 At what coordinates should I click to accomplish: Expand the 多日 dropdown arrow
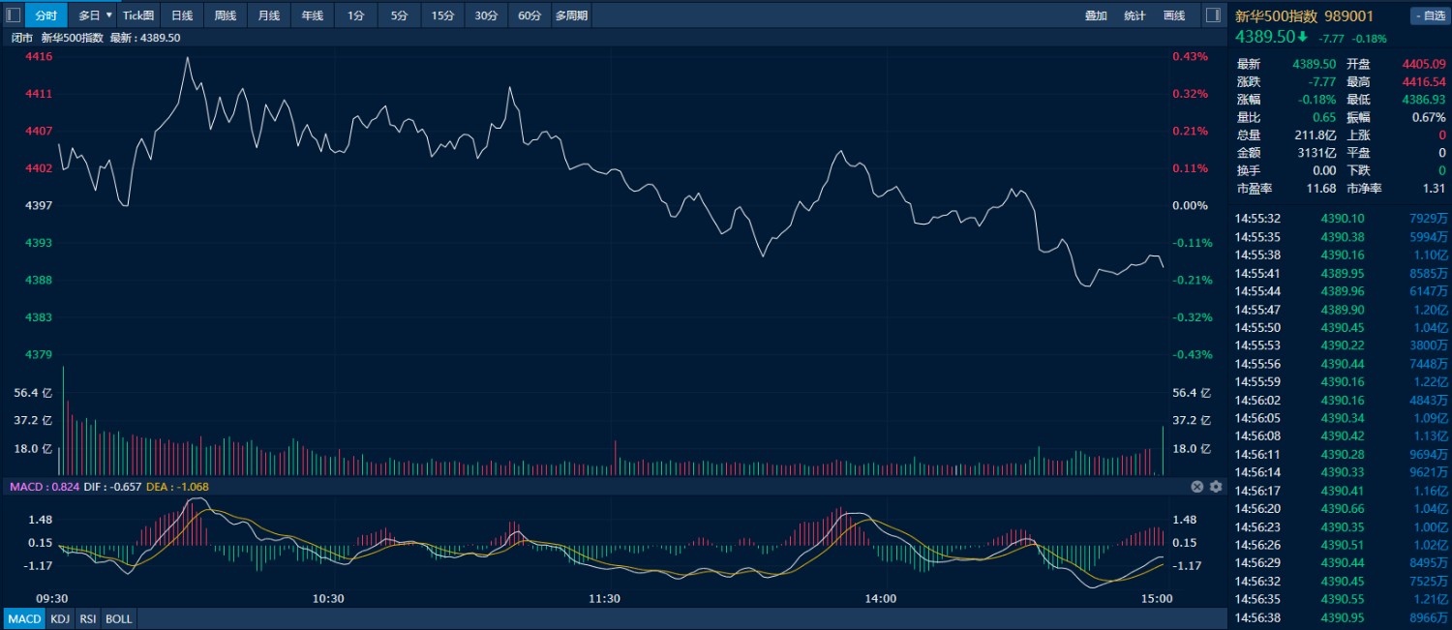[x=109, y=15]
